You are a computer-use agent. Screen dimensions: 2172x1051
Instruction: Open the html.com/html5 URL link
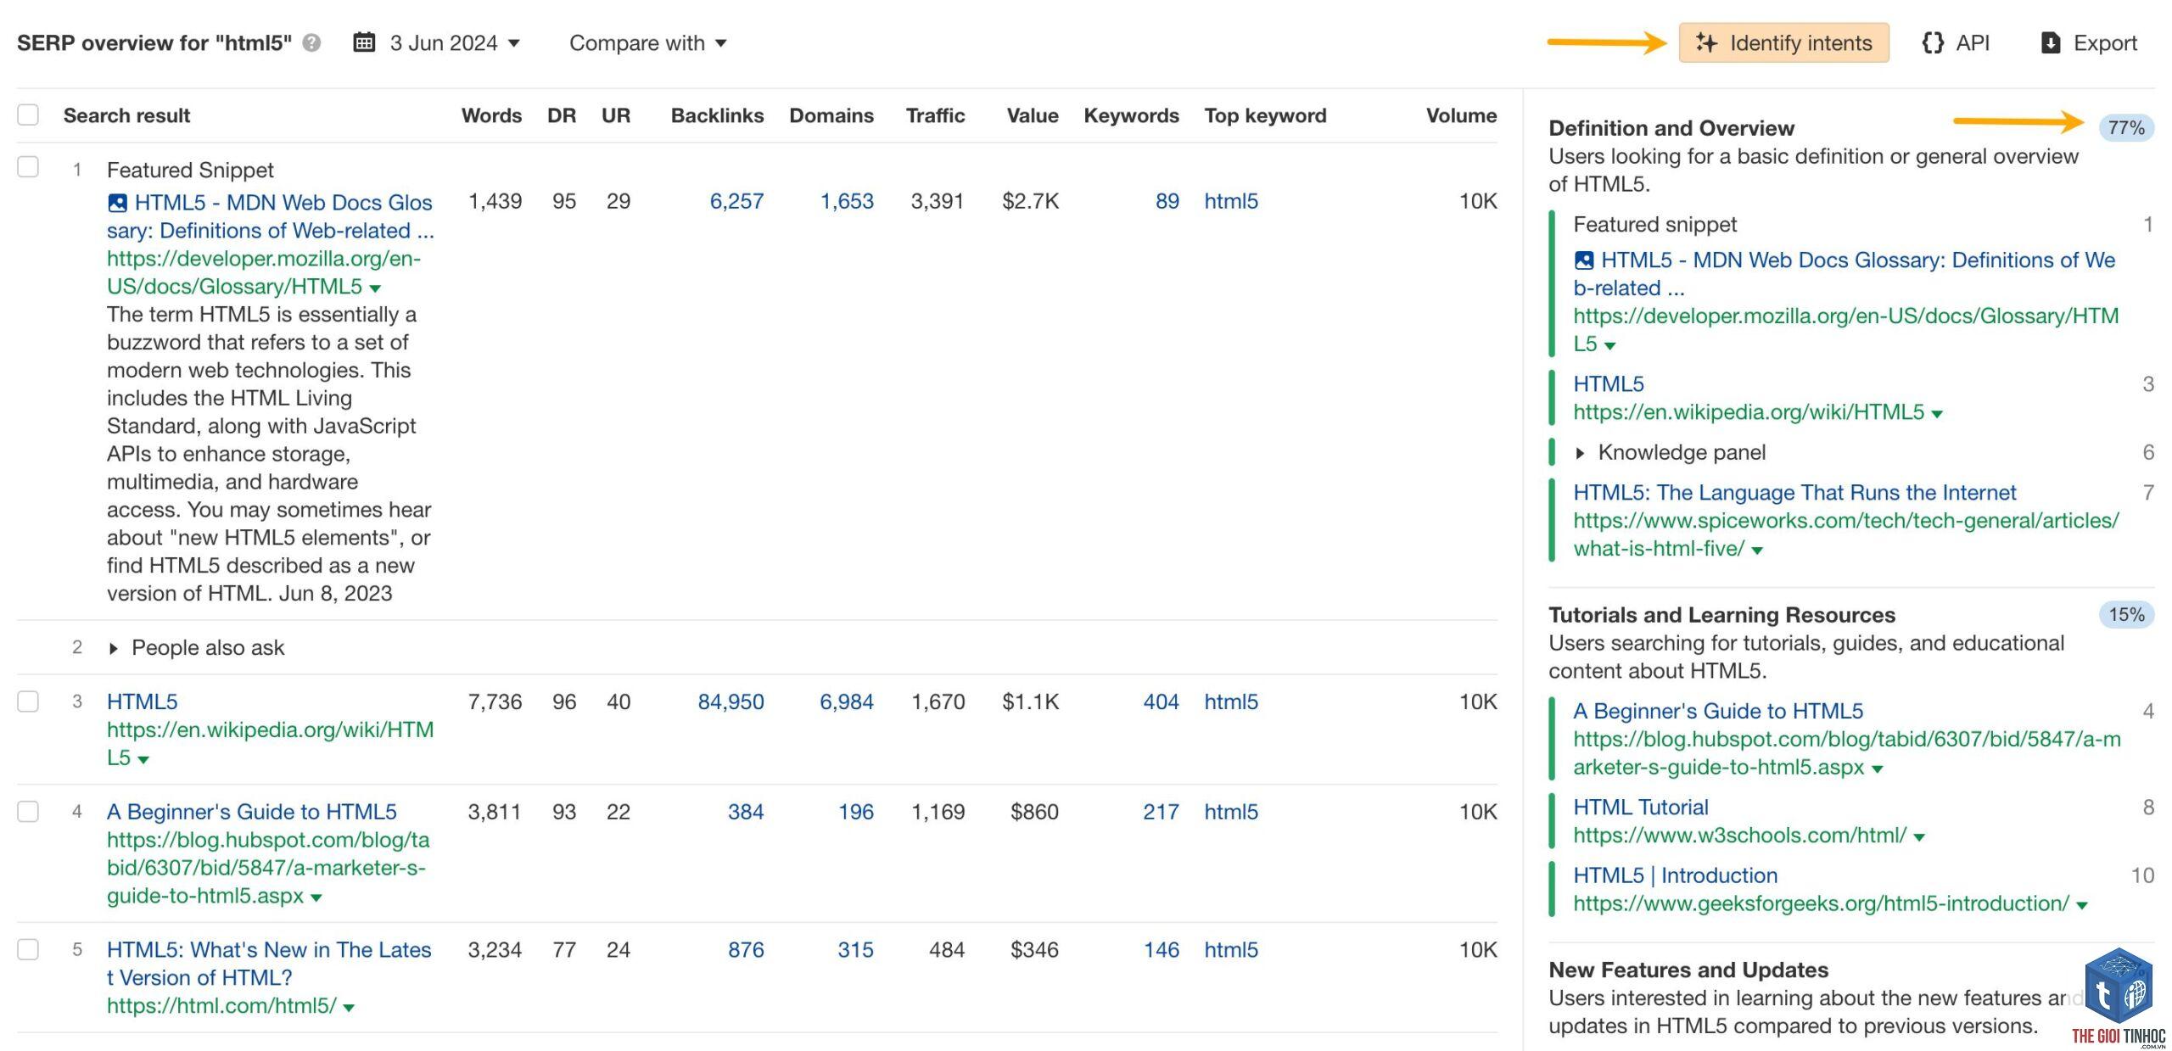[x=221, y=1006]
